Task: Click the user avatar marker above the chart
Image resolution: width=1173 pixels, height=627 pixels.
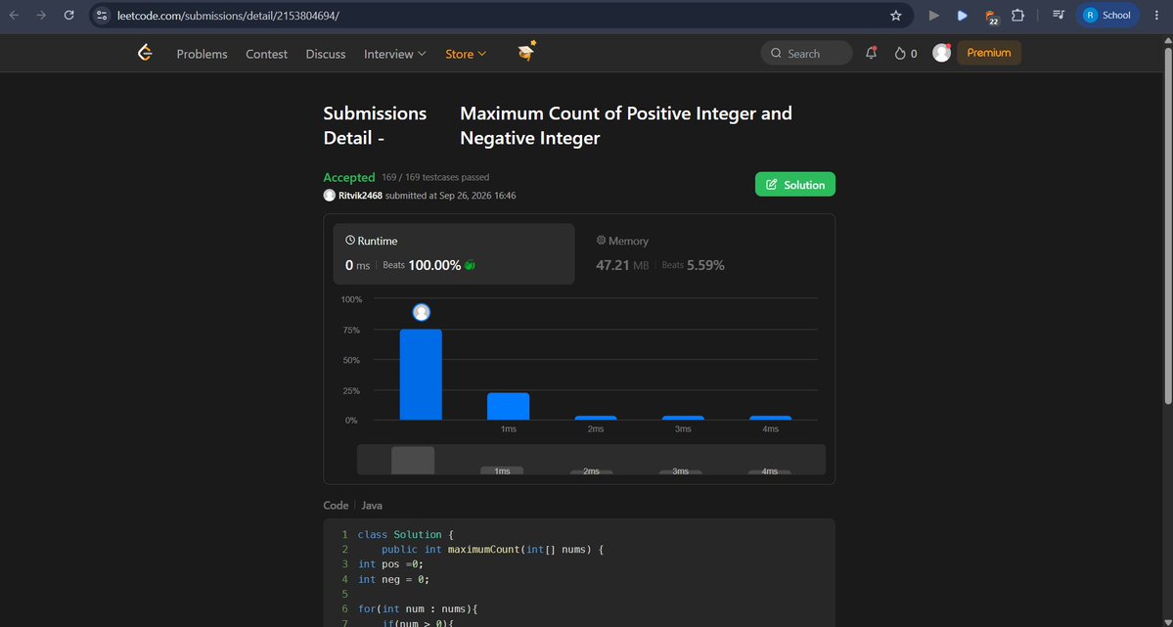Action: tap(422, 312)
